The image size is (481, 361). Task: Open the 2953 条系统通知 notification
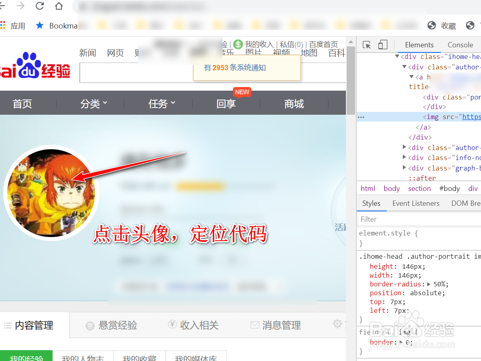click(235, 68)
